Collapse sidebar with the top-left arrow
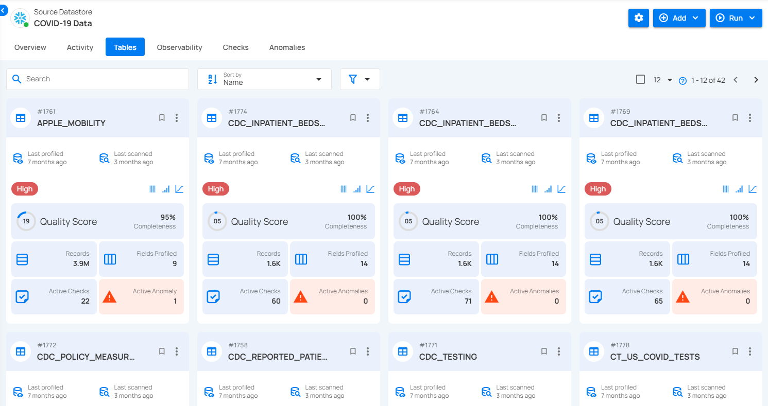Image resolution: width=768 pixels, height=406 pixels. (x=4, y=10)
